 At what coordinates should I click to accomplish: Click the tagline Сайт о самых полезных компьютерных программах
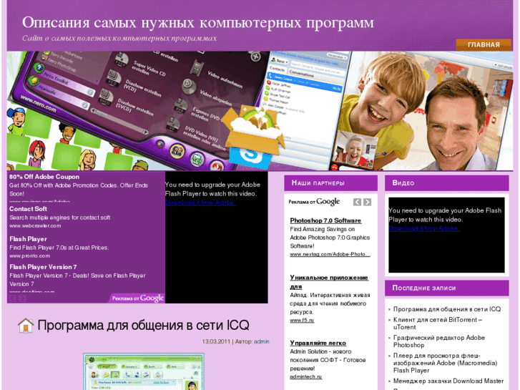point(119,38)
